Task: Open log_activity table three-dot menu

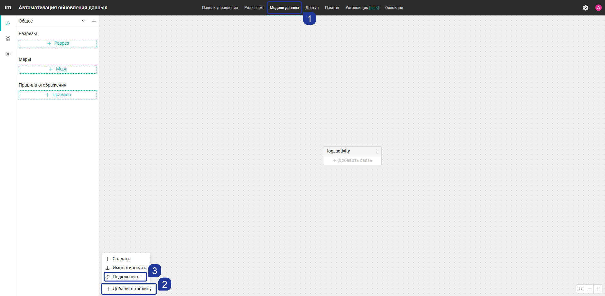Action: pyautogui.click(x=377, y=151)
